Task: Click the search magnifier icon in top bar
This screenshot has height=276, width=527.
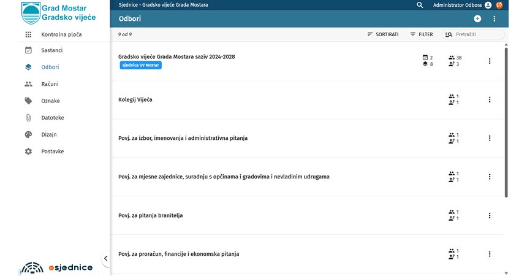Action: coord(420,5)
